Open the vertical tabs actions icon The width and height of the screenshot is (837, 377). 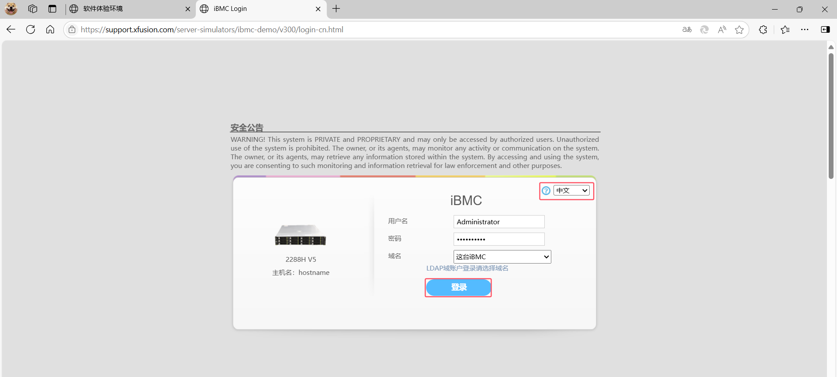pyautogui.click(x=52, y=9)
